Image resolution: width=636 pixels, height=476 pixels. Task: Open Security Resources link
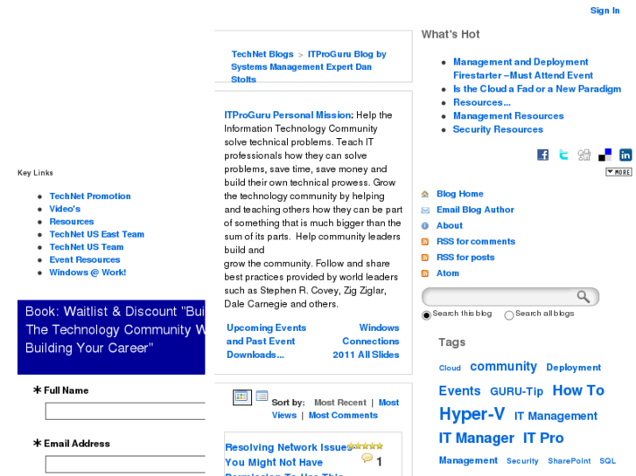498,129
